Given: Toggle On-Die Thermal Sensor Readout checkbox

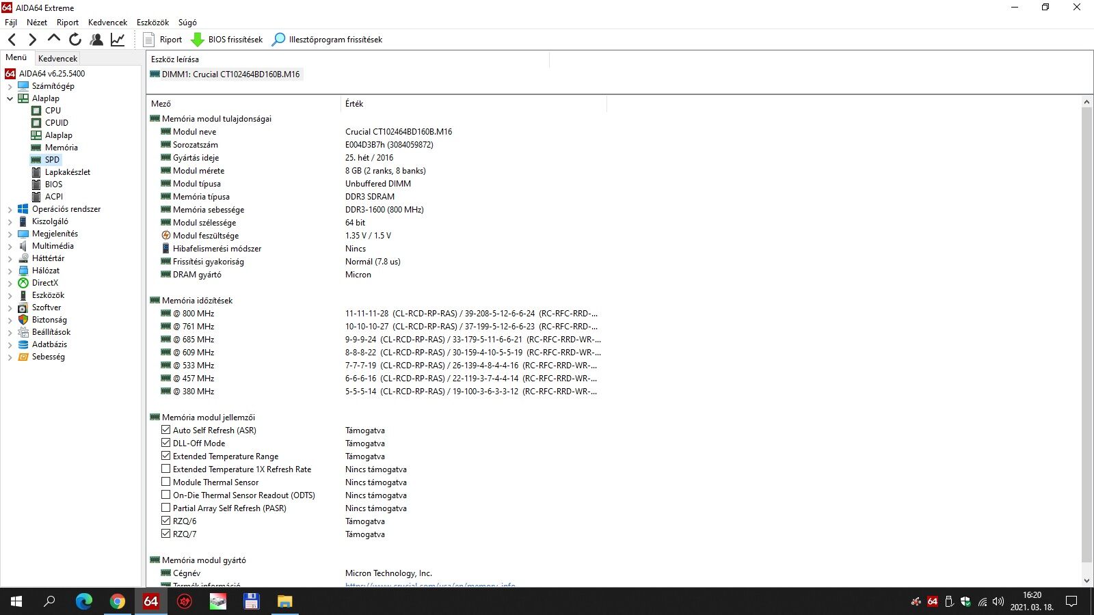Looking at the screenshot, I should point(165,495).
